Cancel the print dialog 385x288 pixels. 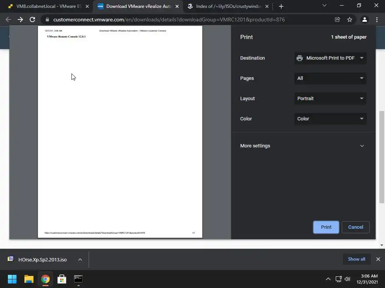[356, 227]
